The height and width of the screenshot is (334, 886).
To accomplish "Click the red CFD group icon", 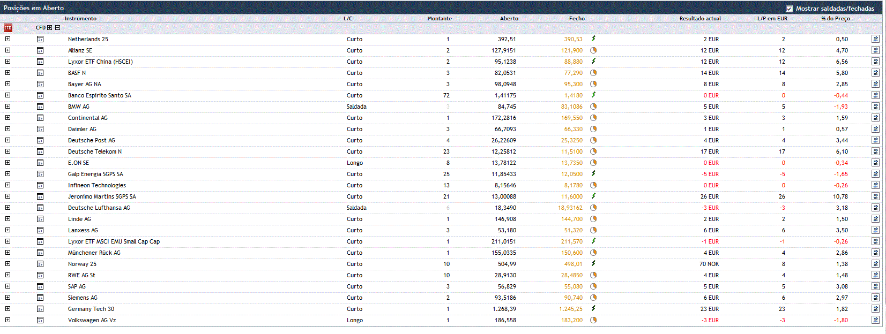I will tap(8, 28).
